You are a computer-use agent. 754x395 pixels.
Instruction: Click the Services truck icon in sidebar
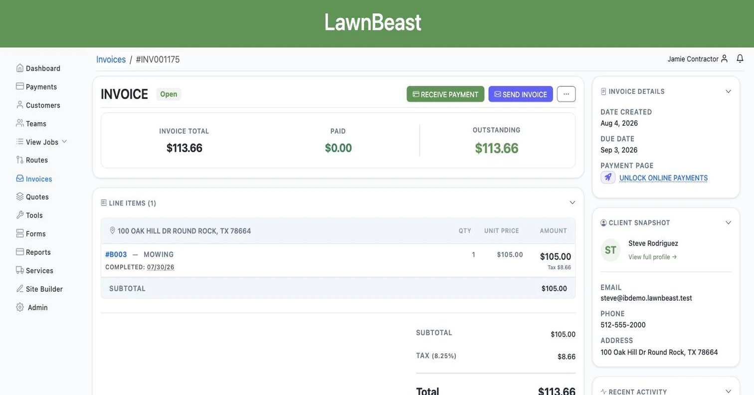[x=20, y=270]
